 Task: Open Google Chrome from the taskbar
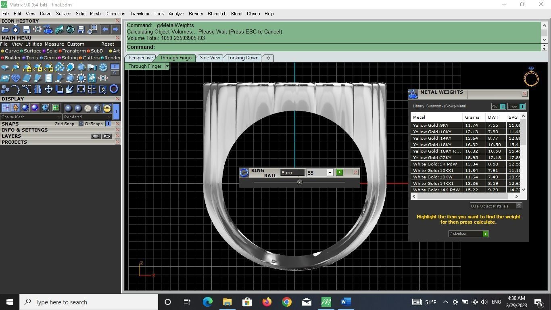click(x=287, y=302)
